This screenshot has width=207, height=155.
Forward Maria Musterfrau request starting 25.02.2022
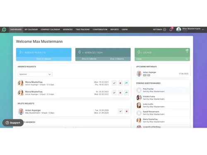(126, 93)
